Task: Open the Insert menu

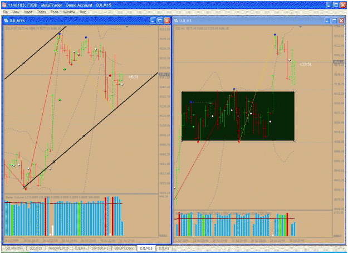Action: pos(28,12)
